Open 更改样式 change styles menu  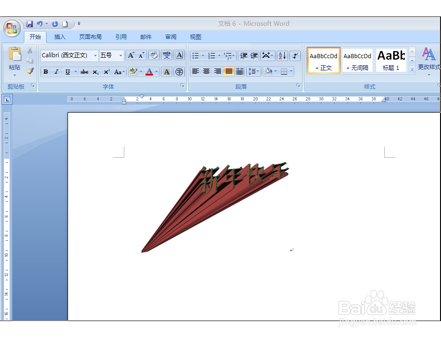click(x=429, y=61)
